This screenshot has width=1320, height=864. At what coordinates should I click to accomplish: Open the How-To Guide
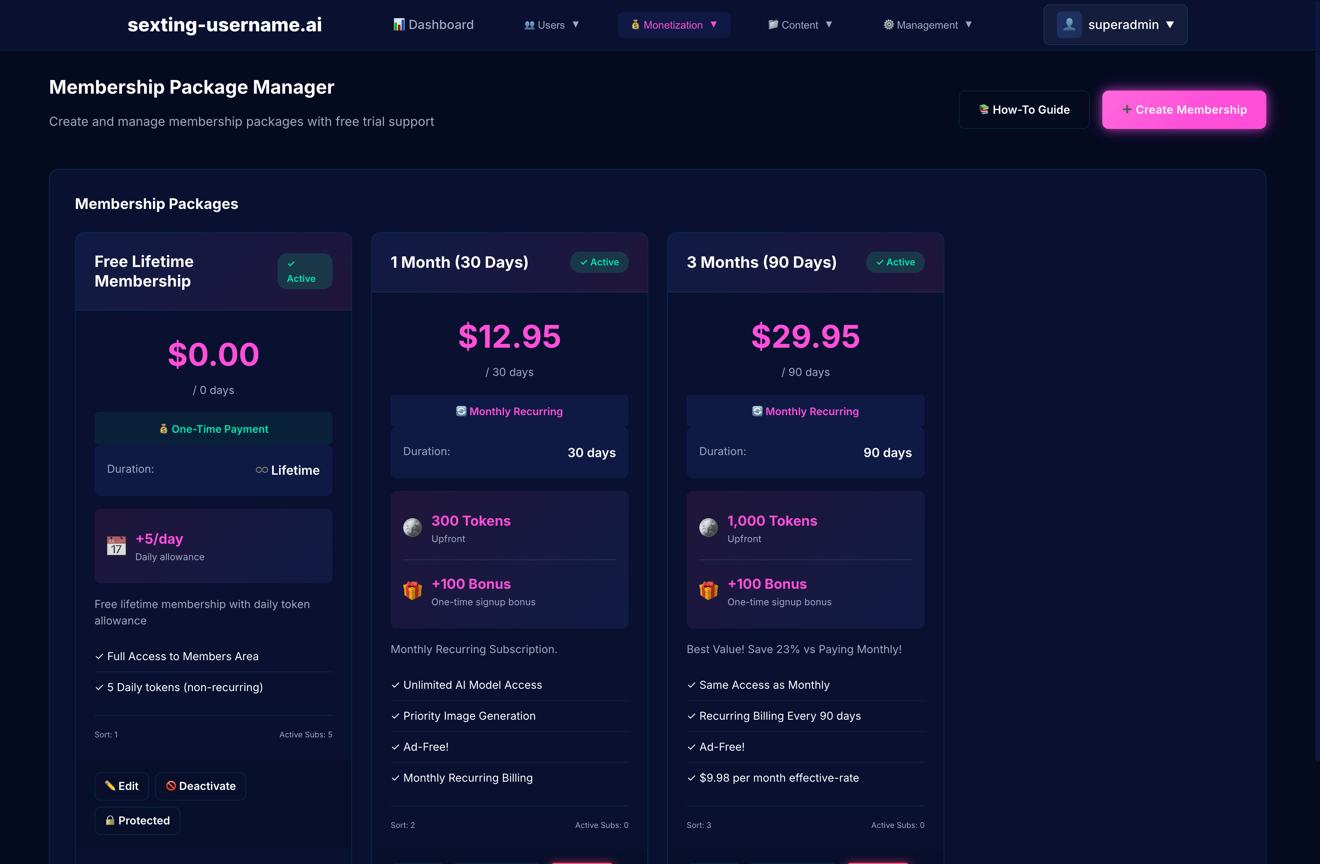[1024, 110]
